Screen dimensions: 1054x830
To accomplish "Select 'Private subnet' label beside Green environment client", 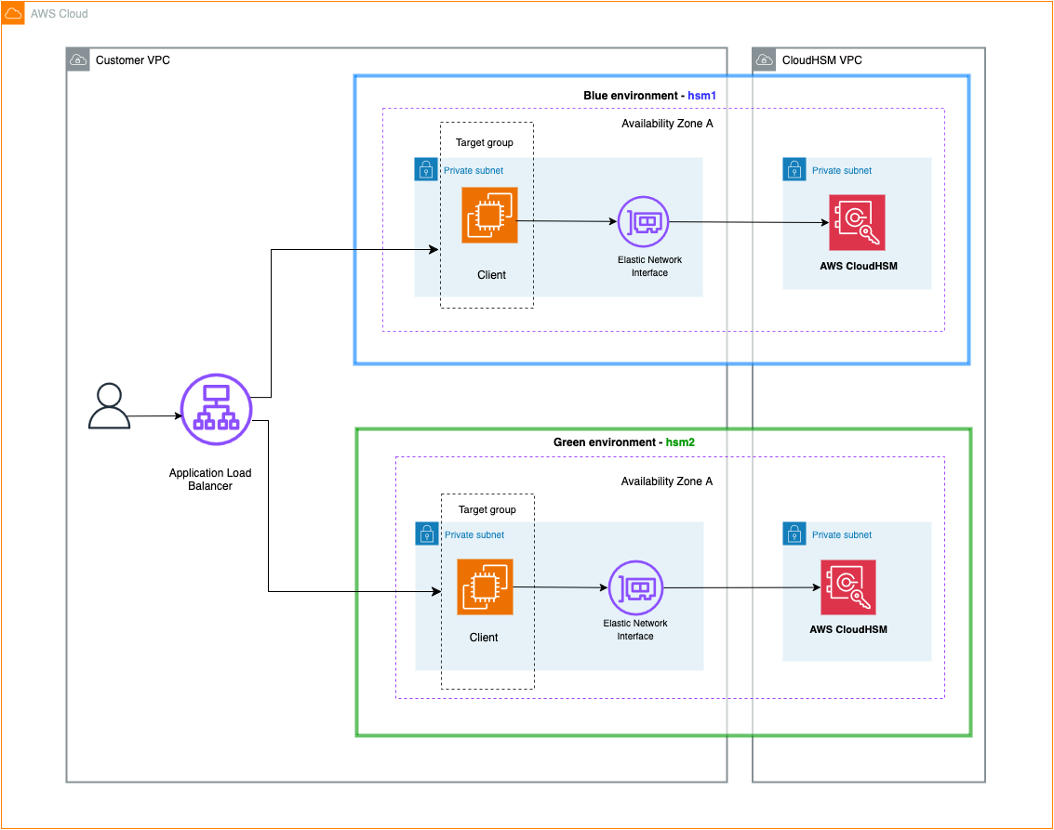I will click(x=474, y=535).
